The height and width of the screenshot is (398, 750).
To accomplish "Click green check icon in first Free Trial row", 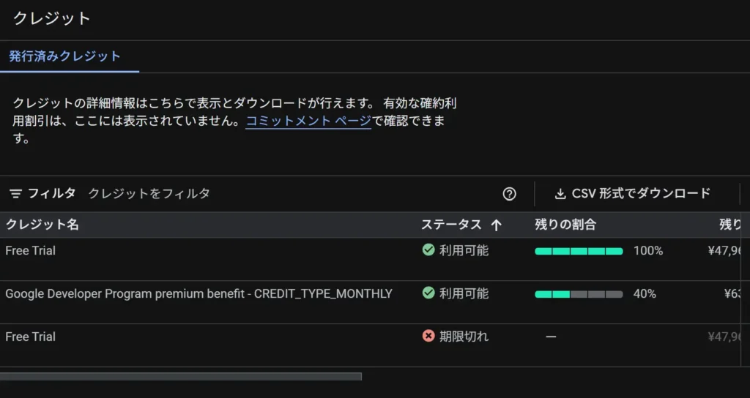I will click(x=428, y=250).
